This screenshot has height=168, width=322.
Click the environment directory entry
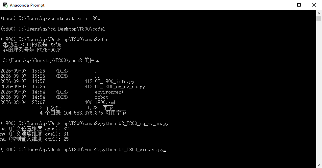109,92
